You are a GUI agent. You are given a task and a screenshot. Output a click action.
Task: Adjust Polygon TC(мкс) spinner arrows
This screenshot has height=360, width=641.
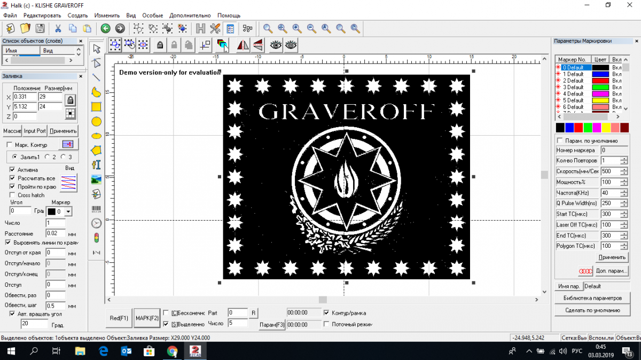tap(624, 246)
